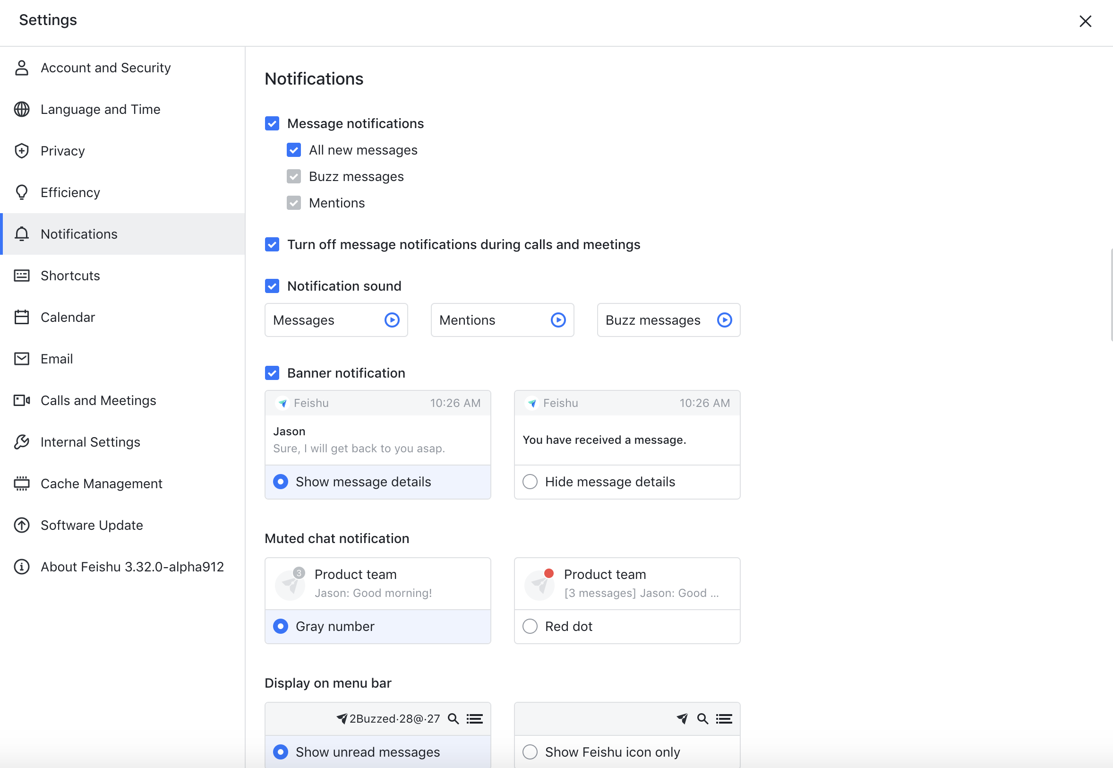Click the Efficiency lightbulb icon

point(22,192)
